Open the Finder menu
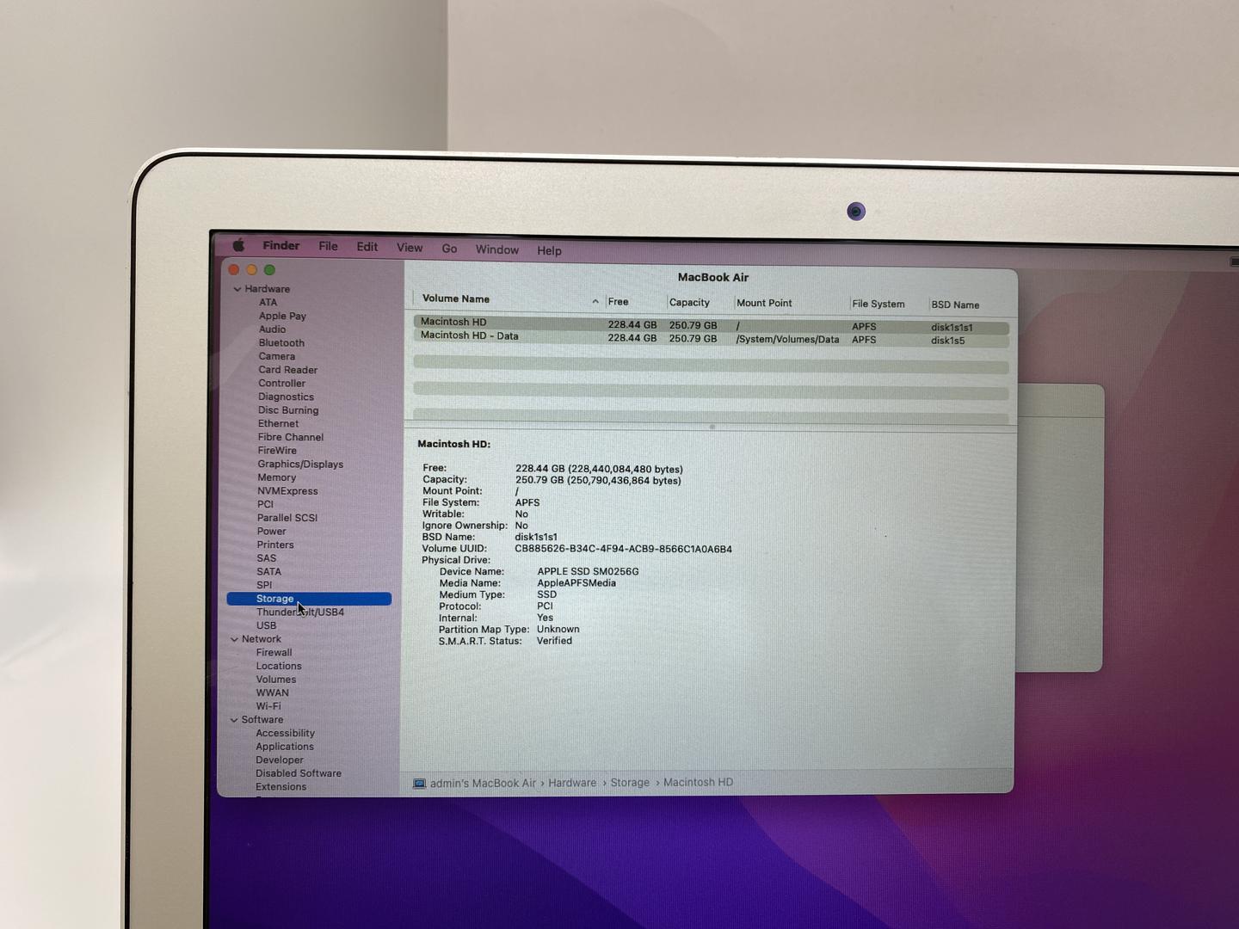Viewport: 1239px width, 929px height. 281,246
